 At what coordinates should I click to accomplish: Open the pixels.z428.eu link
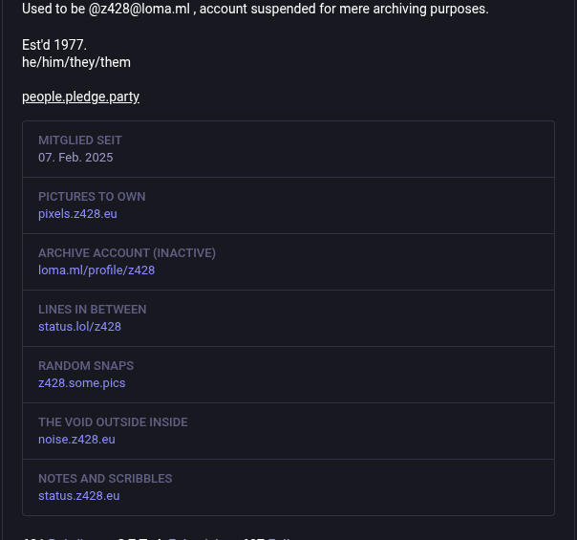(77, 214)
